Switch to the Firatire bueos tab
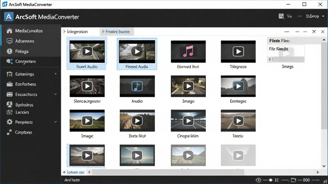The height and width of the screenshot is (184, 328). [x=117, y=32]
